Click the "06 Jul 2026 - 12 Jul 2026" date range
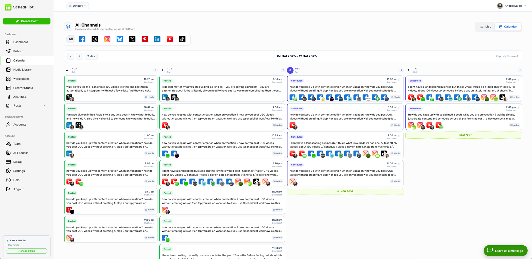The width and height of the screenshot is (532, 259). (297, 56)
